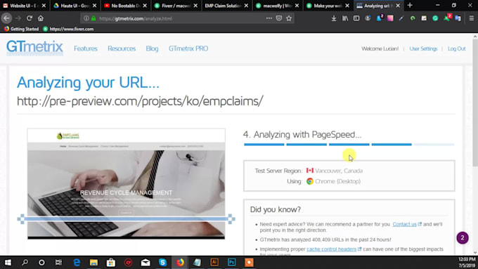Open a new browser tab with plus

(410, 6)
